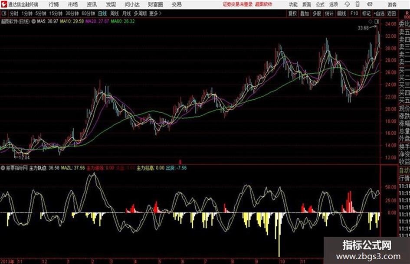Screen dimensions: 410x264
Task: Open the 选项 menu
Action: click(333, 4)
